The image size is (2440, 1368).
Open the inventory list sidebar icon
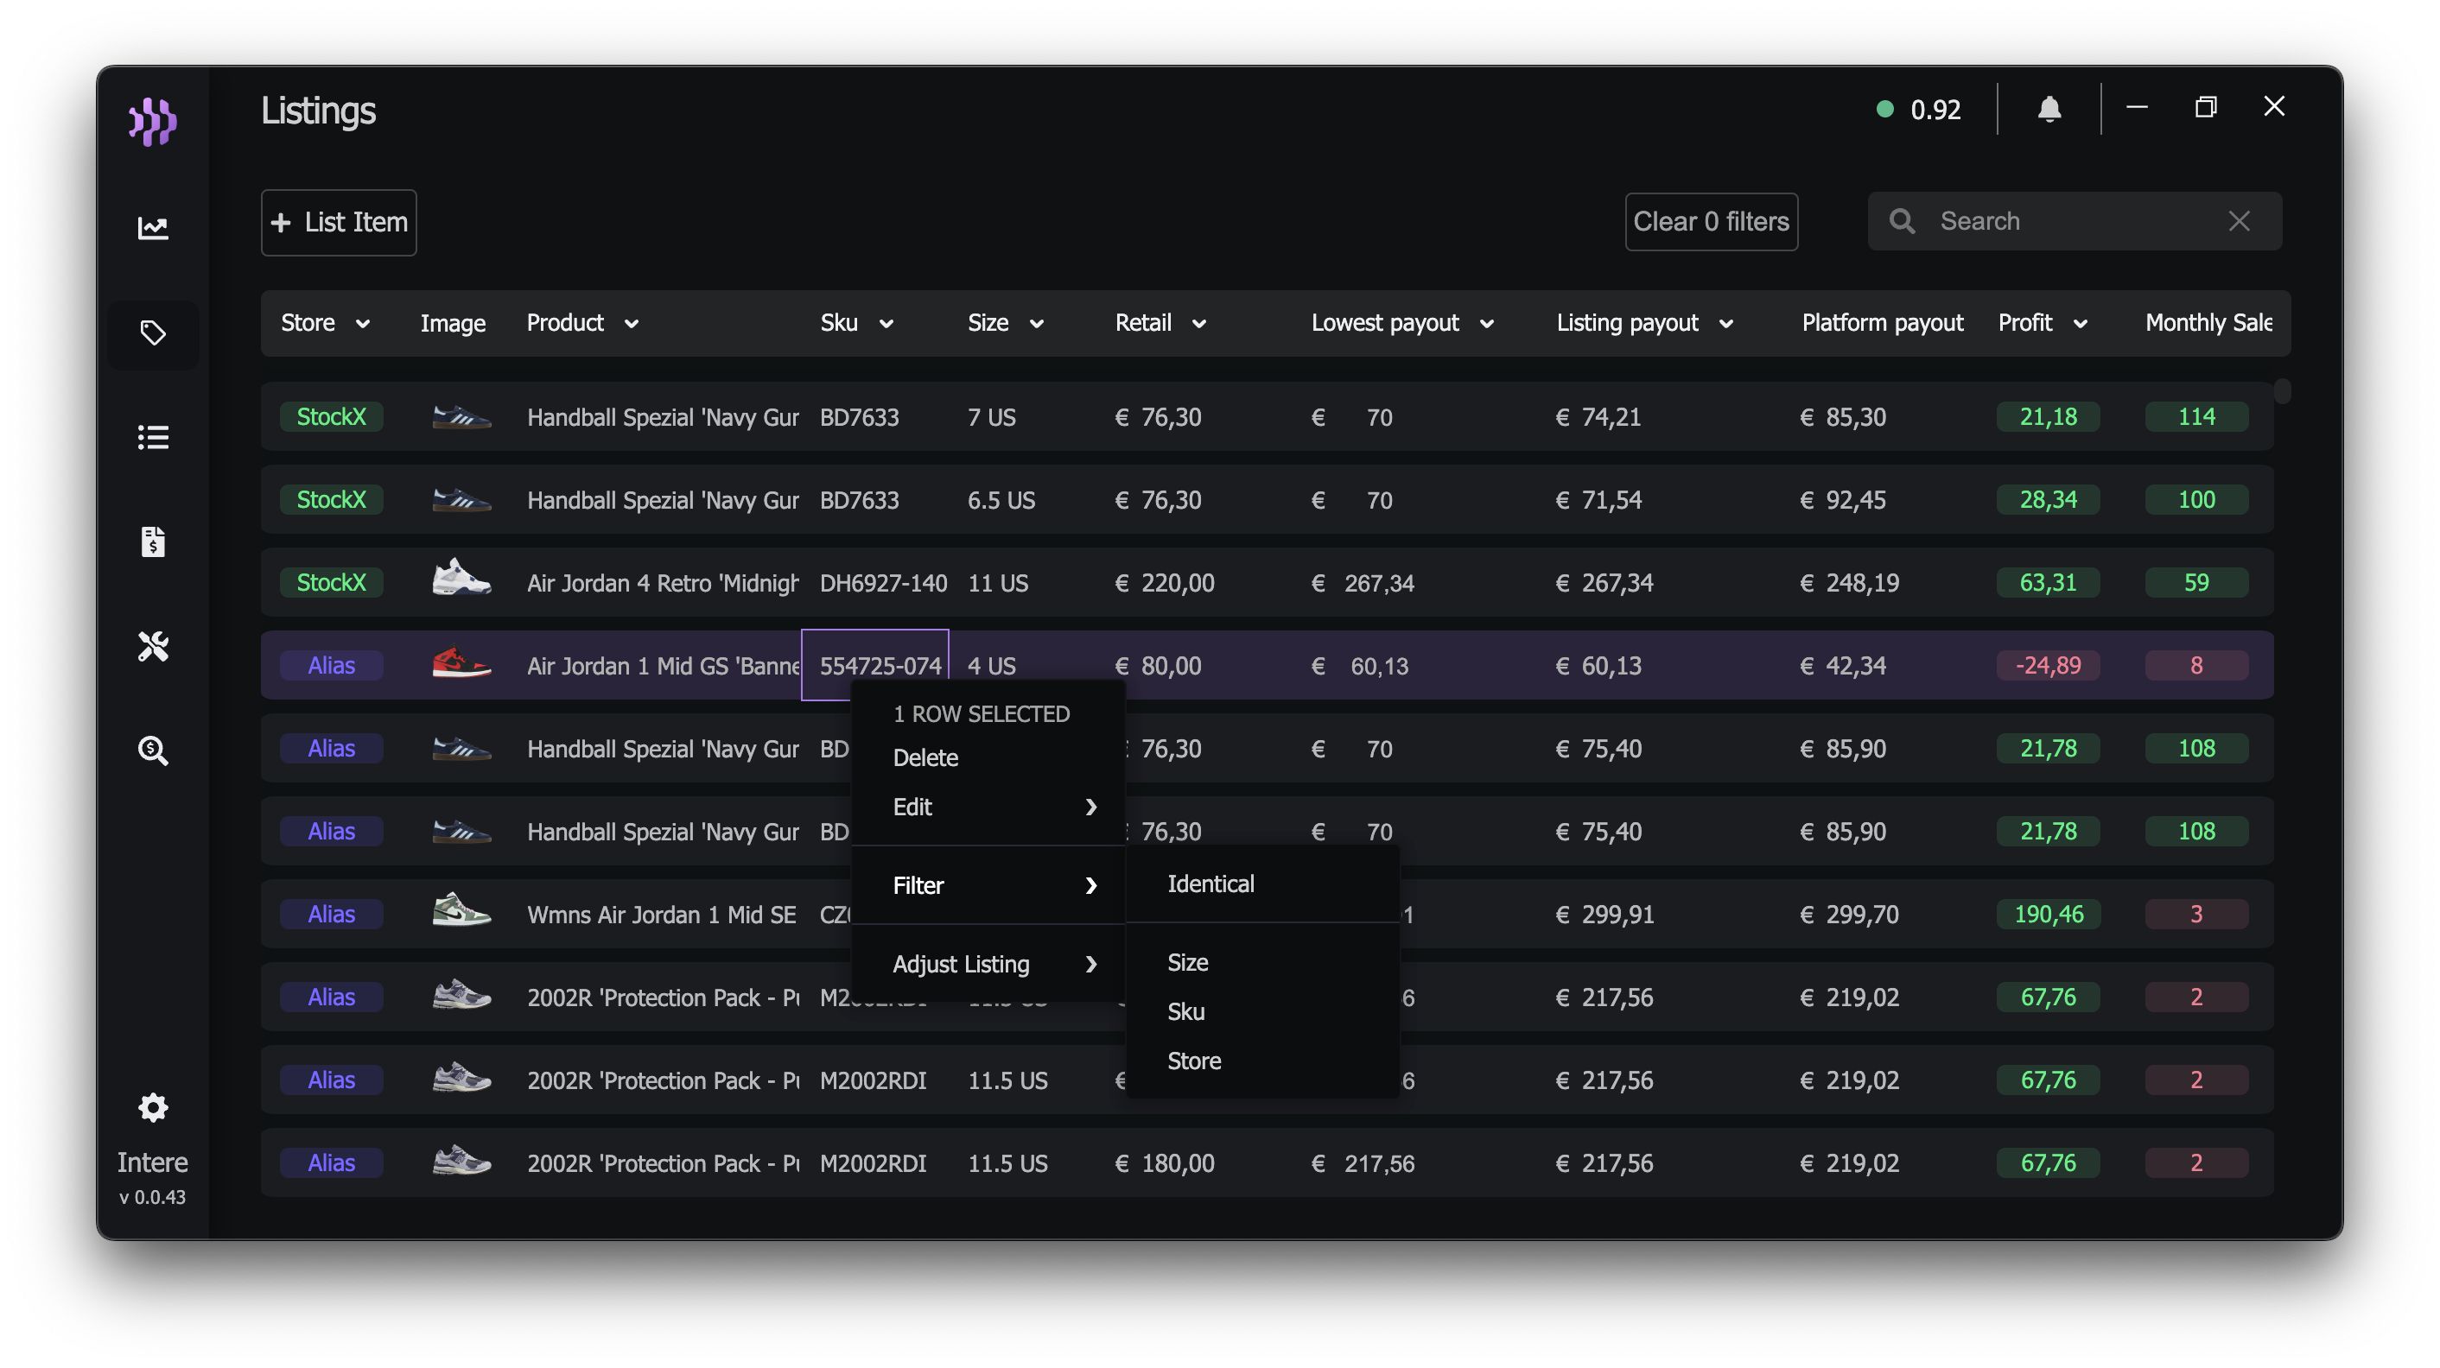(152, 437)
